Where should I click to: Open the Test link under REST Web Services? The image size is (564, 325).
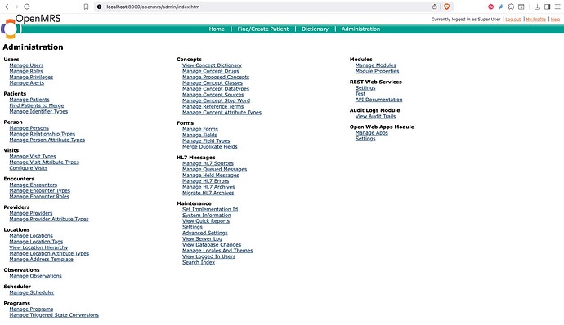click(360, 94)
